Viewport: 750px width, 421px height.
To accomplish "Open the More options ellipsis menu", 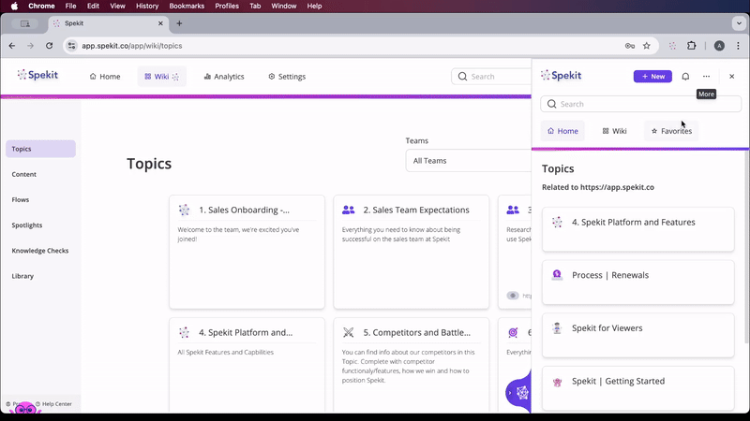I will (707, 77).
